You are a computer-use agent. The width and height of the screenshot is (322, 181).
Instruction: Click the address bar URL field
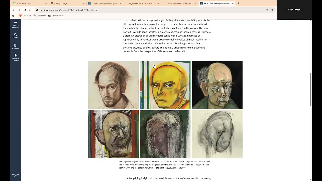[151, 10]
